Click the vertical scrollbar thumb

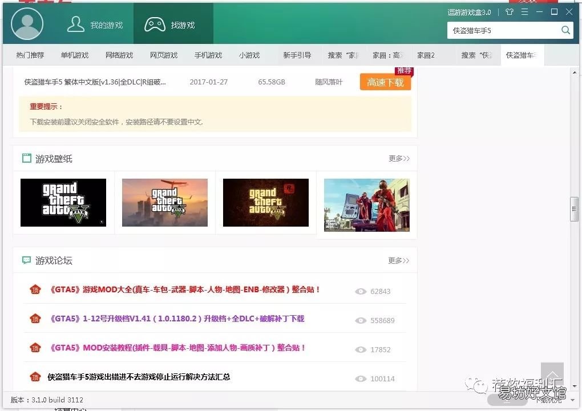574,209
